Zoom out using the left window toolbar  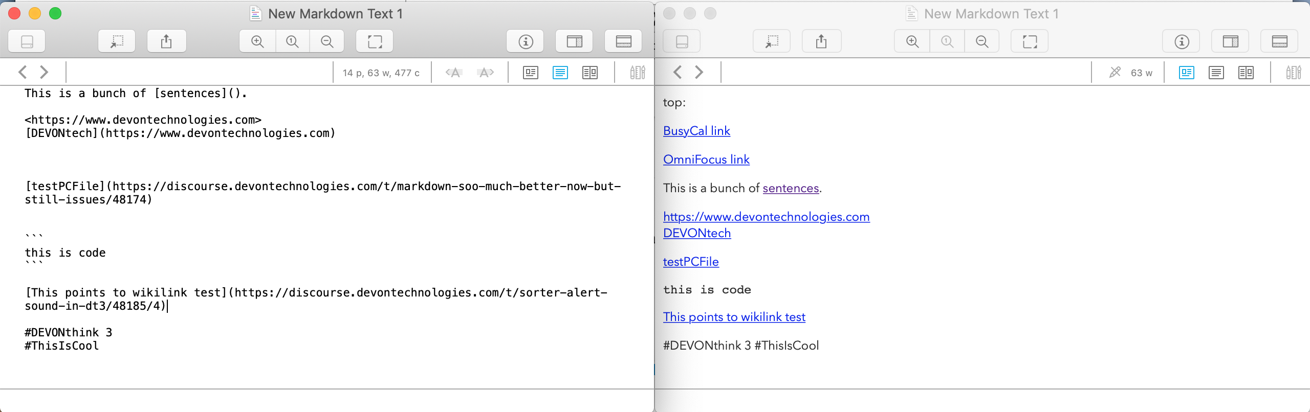[x=327, y=41]
